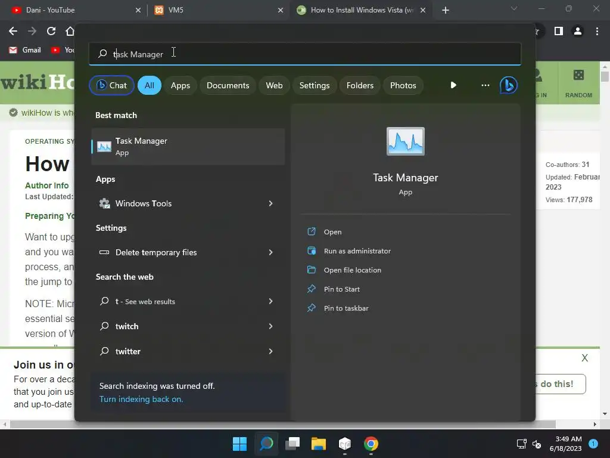The width and height of the screenshot is (610, 458).
Task: Open the 'Delete temporary files' setting result
Action: 188,252
